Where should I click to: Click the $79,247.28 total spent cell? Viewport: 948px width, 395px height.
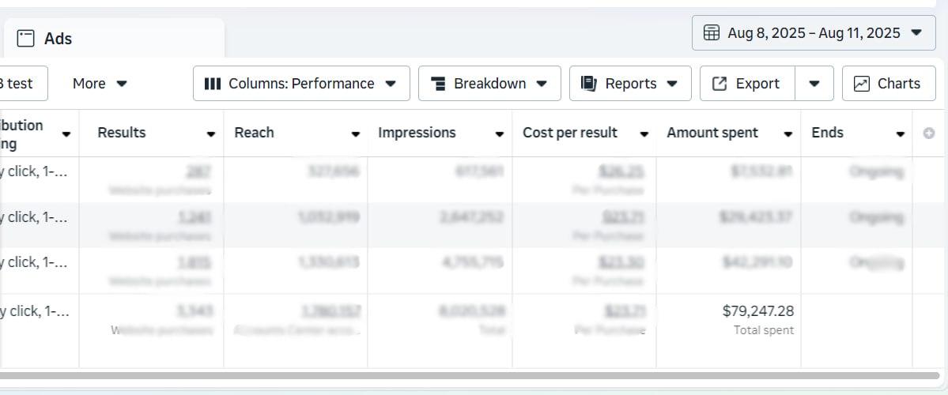tap(757, 311)
